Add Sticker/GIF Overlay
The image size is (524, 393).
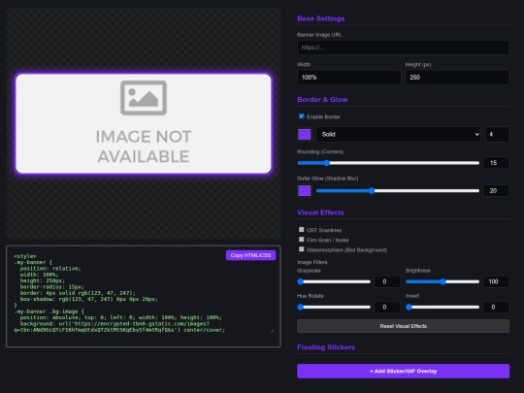tap(403, 372)
